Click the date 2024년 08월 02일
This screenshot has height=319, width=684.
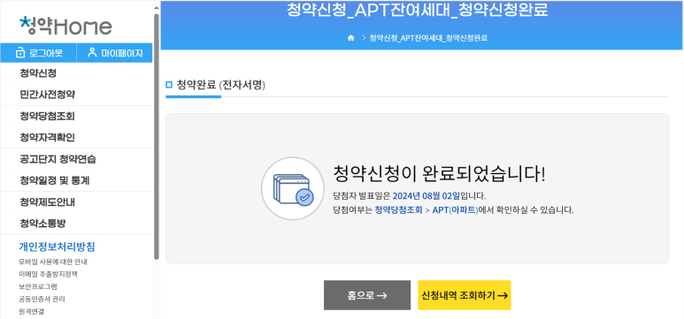pos(427,195)
